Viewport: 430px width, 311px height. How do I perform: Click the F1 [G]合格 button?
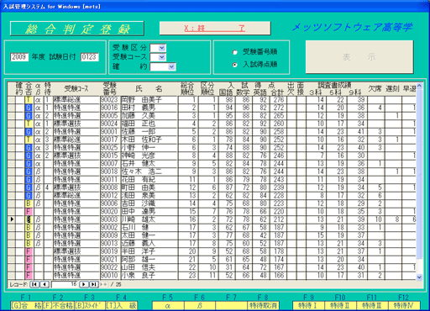coord(26,306)
